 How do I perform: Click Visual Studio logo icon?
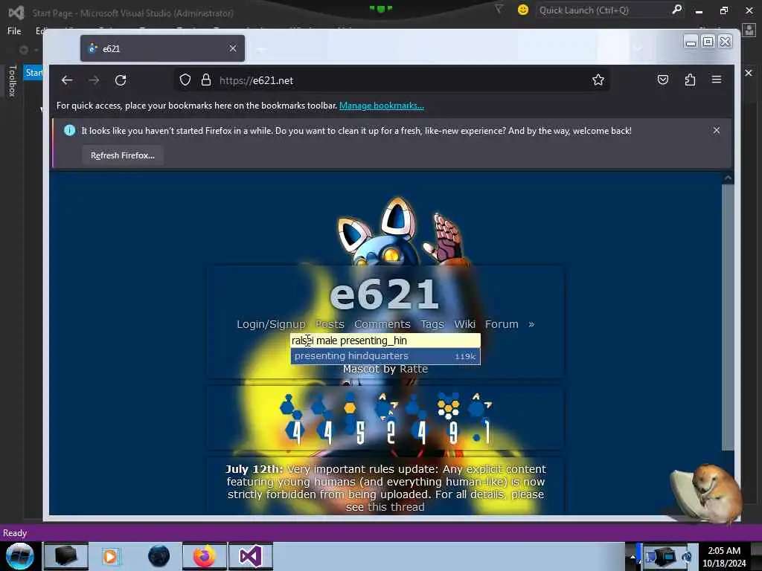[16, 13]
